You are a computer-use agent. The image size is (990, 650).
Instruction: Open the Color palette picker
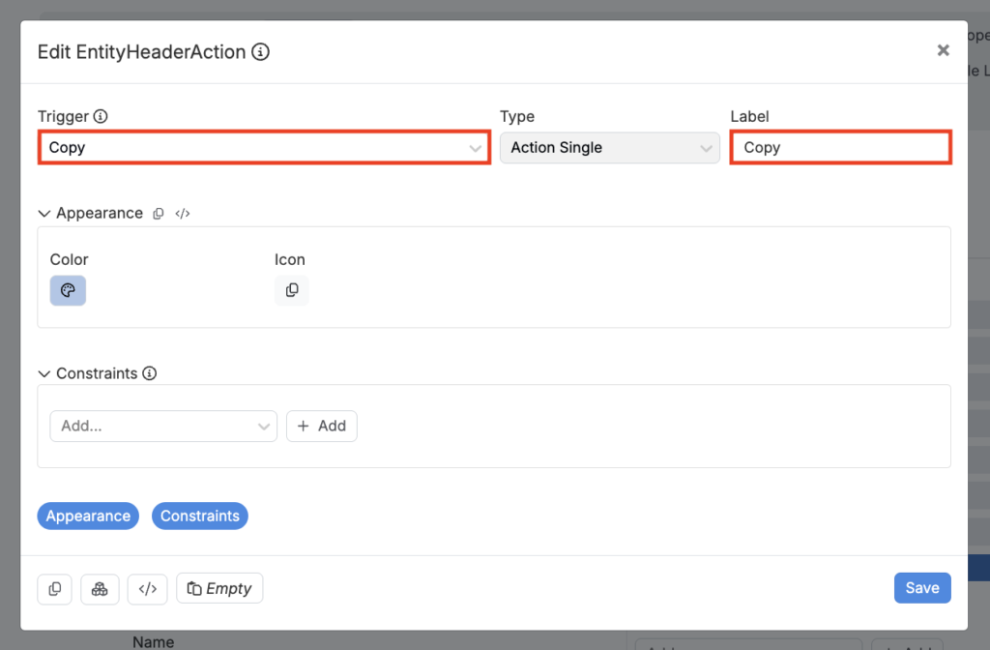point(69,290)
